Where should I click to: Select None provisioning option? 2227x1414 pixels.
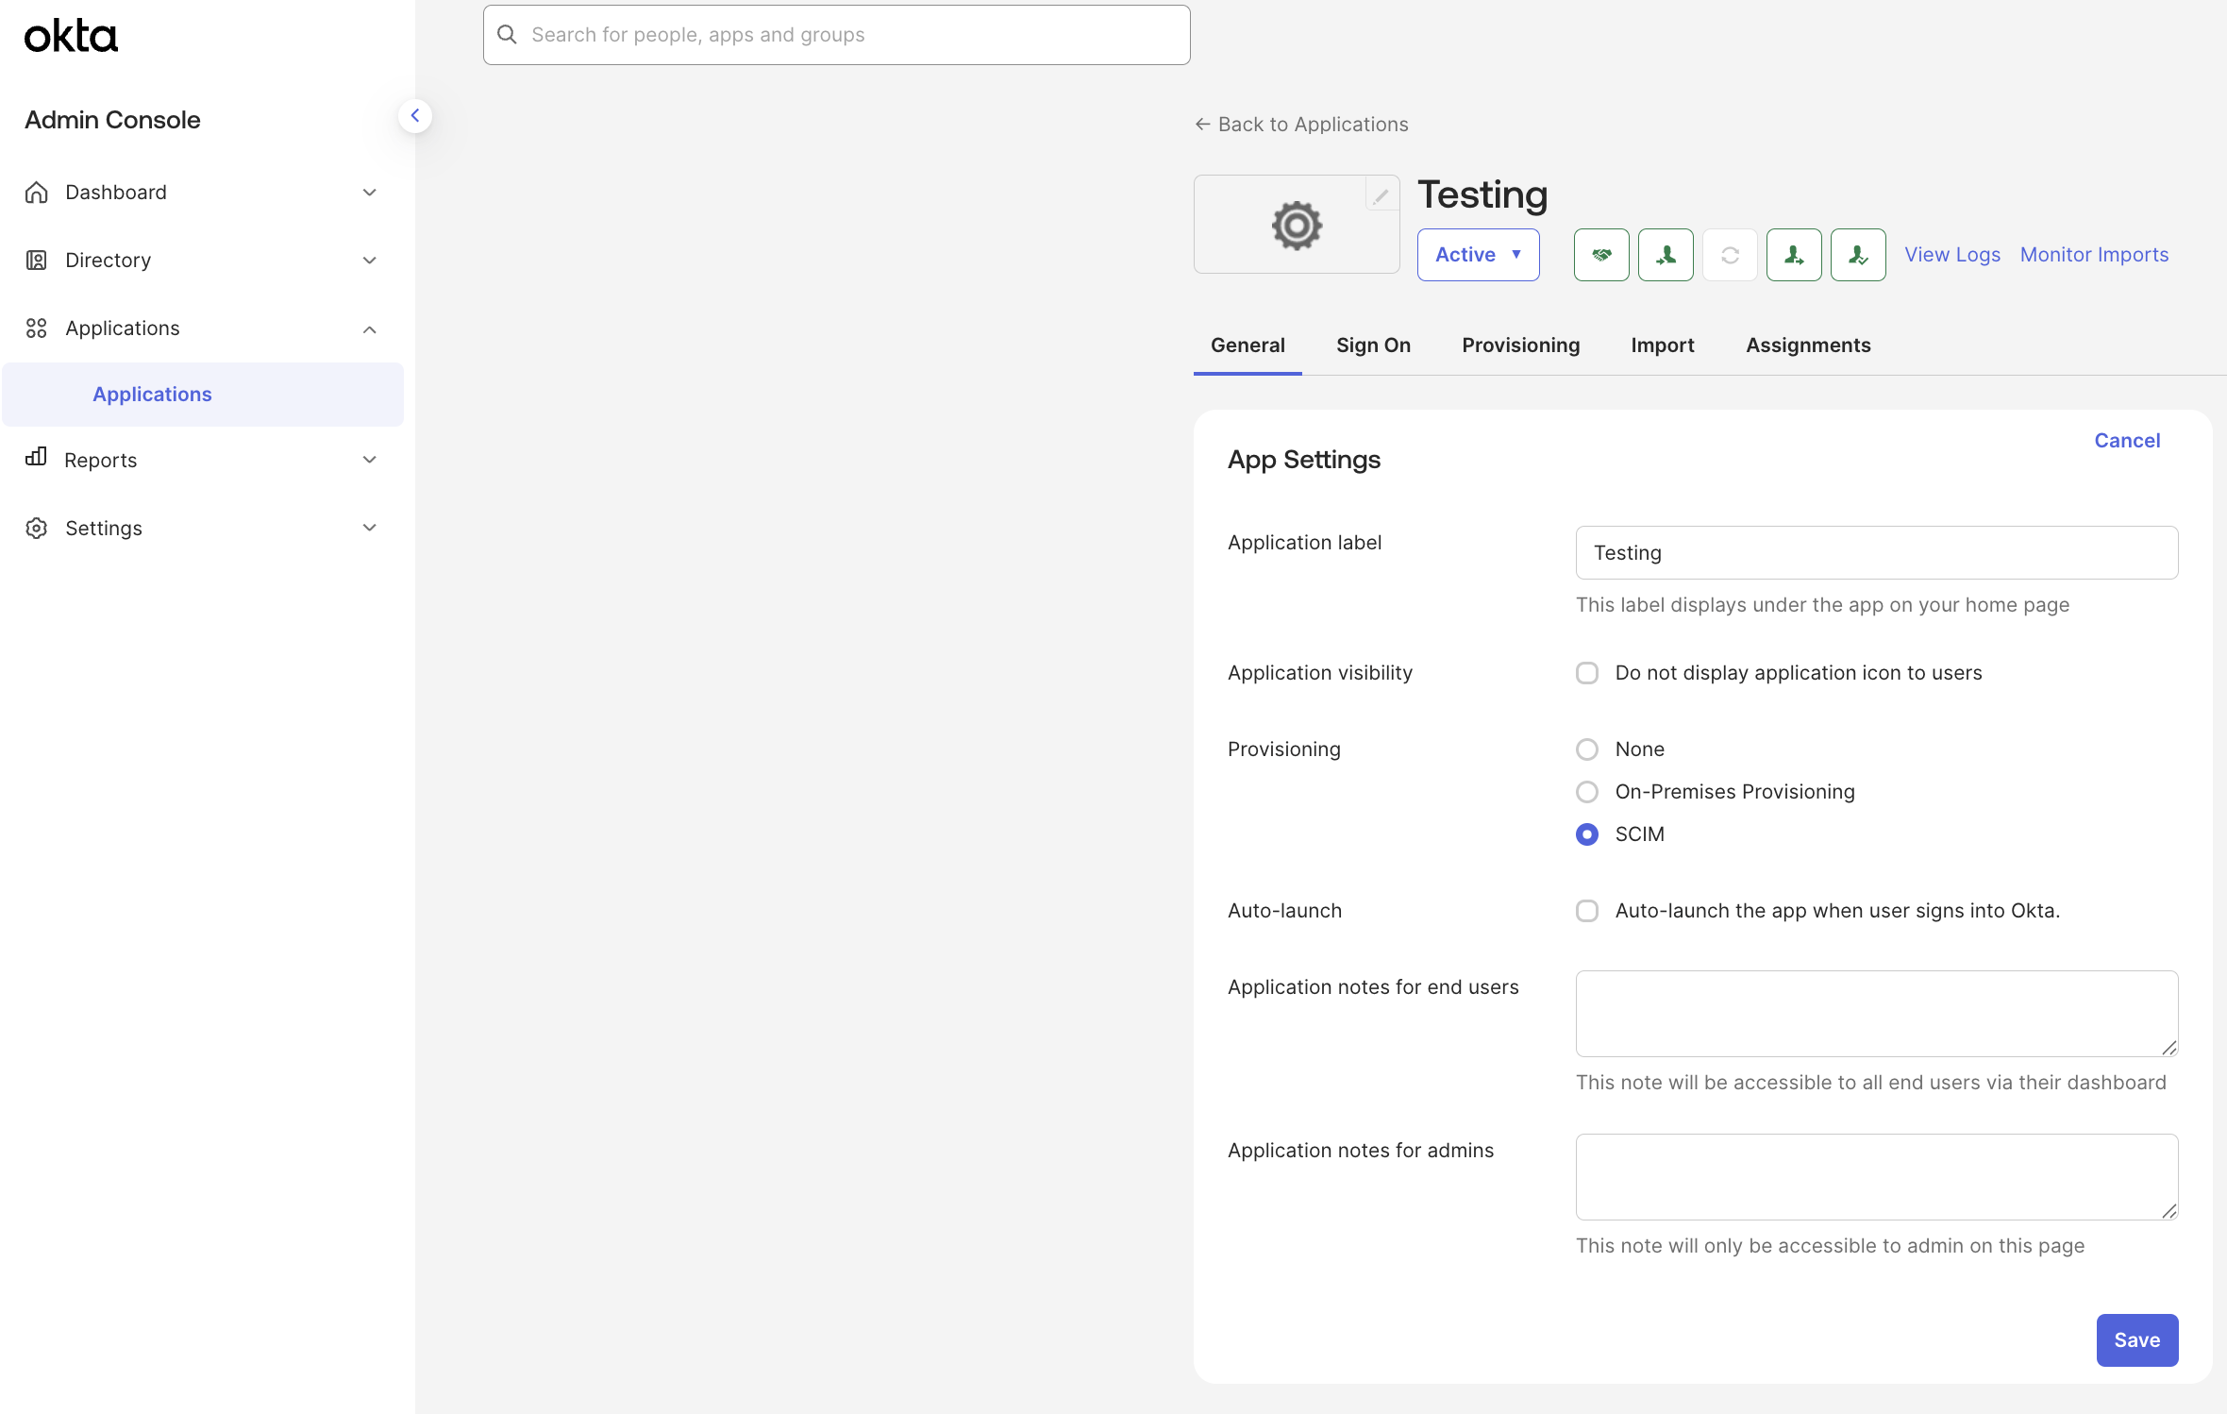point(1587,749)
